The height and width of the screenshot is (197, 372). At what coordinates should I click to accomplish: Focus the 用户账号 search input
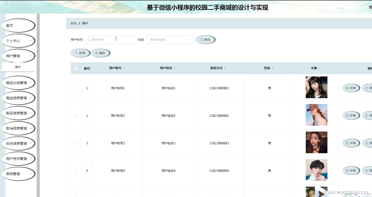pyautogui.click(x=111, y=40)
